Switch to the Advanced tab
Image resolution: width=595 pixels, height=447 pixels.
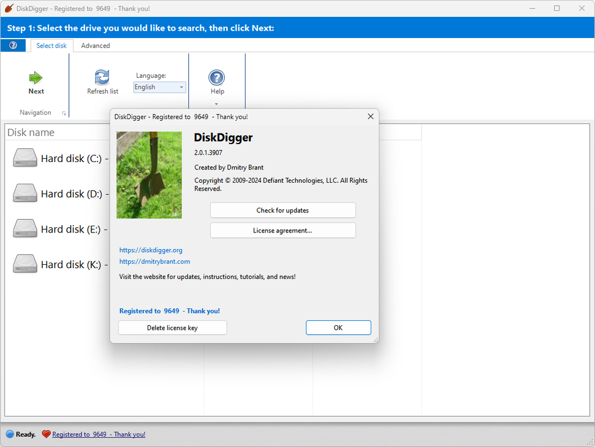pos(95,45)
